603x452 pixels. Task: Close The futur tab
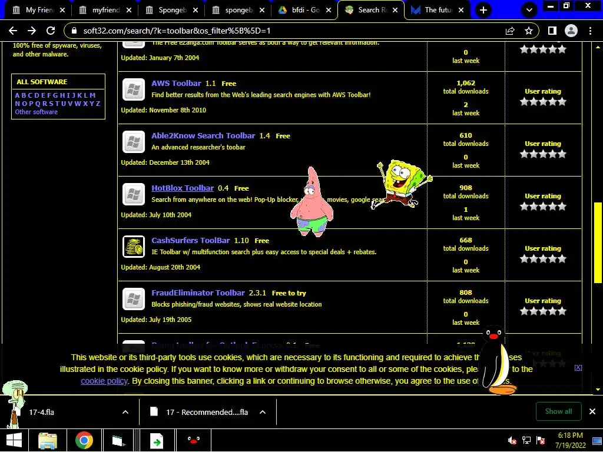coord(462,10)
